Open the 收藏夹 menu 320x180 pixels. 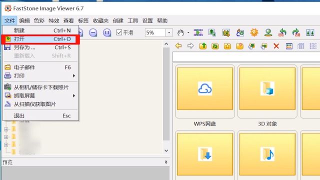[100, 20]
